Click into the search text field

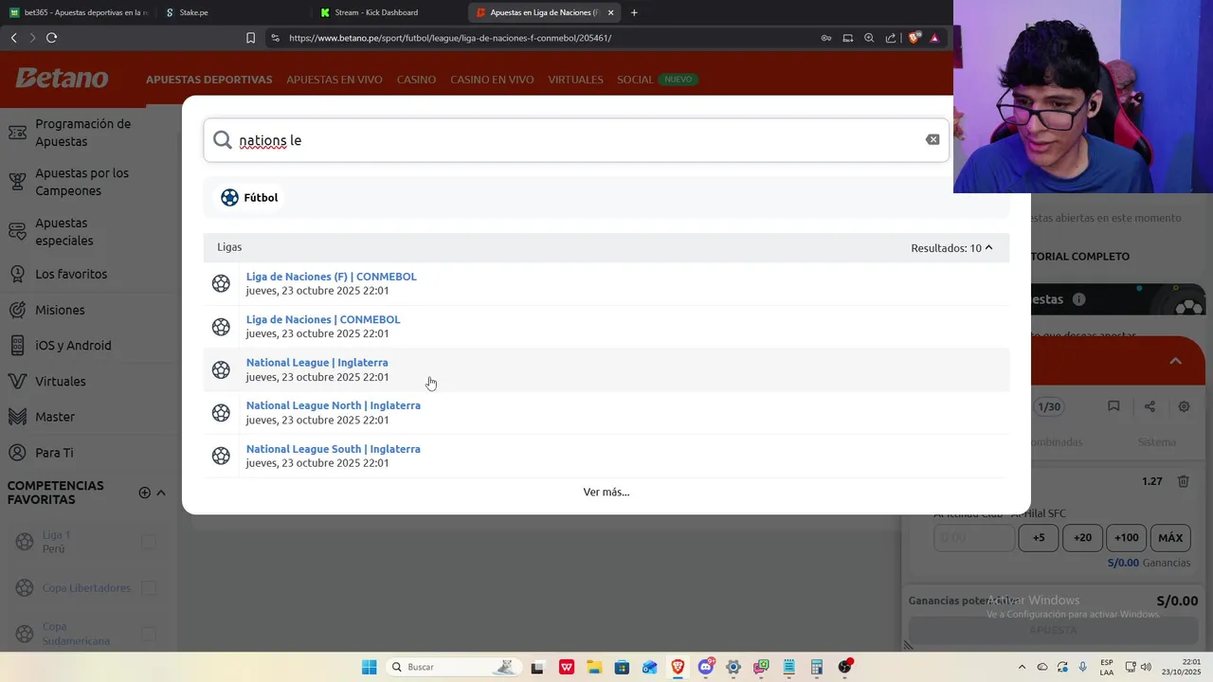coord(578,140)
